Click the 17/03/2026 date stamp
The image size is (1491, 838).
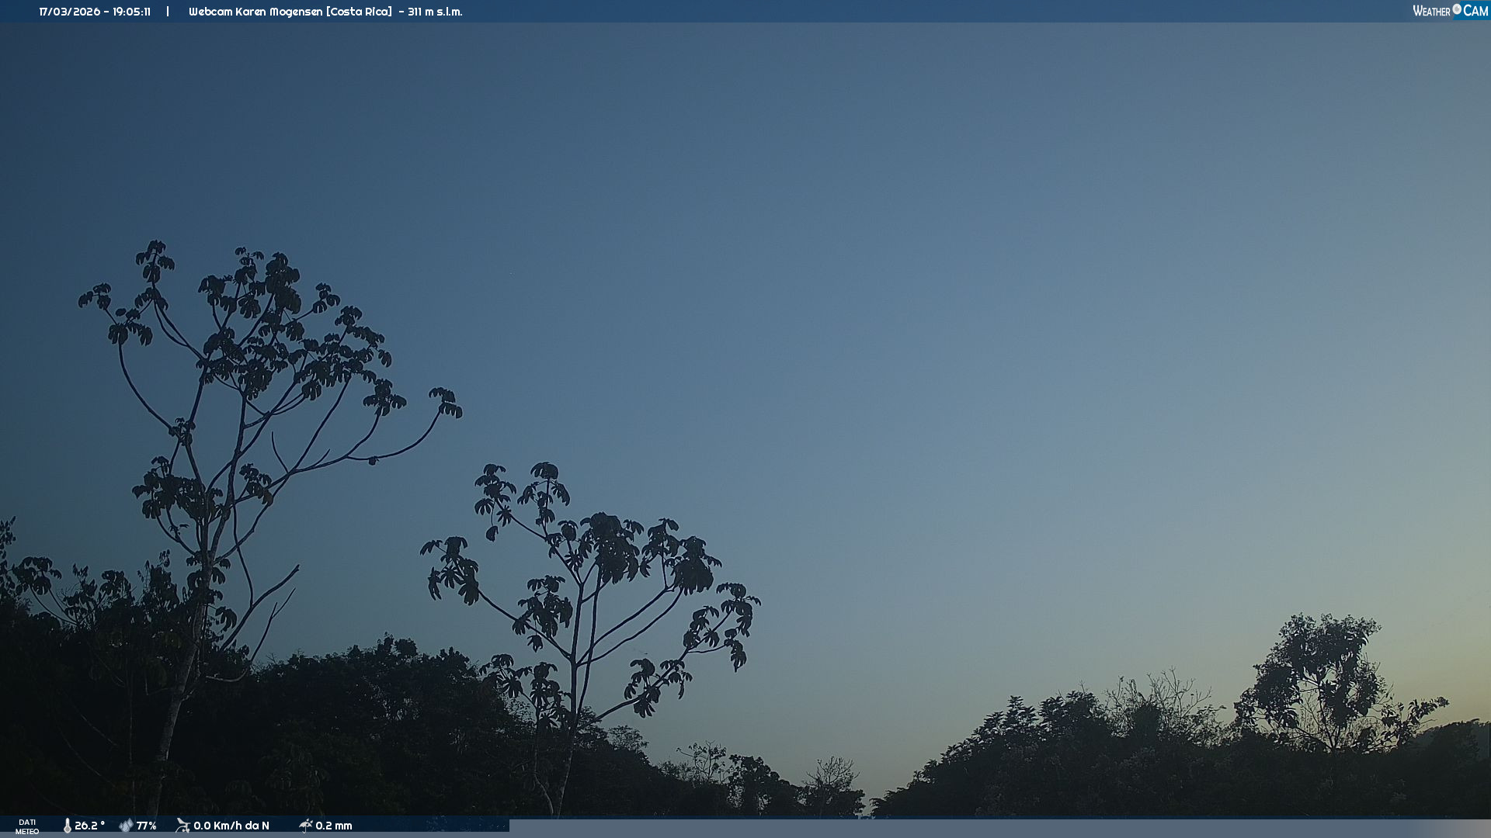(x=69, y=12)
